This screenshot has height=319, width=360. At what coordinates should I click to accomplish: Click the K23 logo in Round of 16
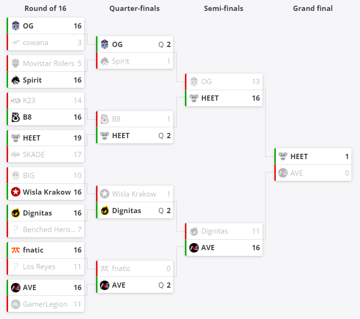click(16, 101)
